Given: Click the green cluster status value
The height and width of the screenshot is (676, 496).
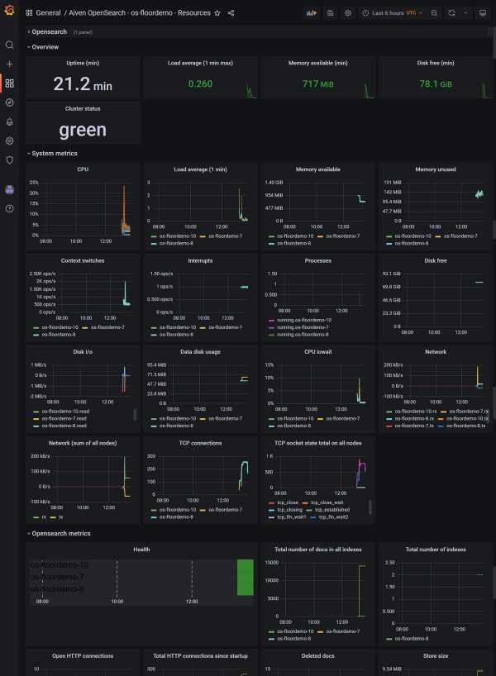Looking at the screenshot, I should pos(83,130).
